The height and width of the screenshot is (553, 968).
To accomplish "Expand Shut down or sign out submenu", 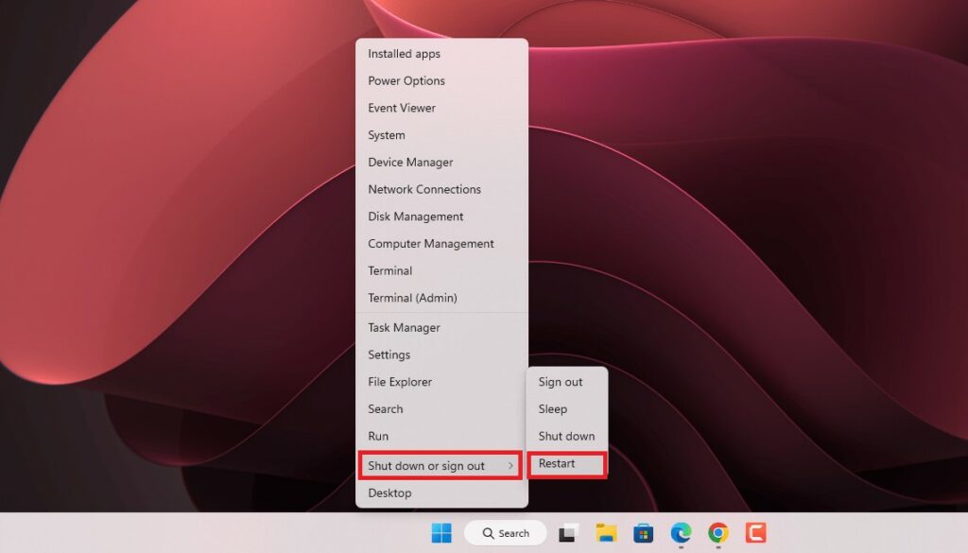I will pyautogui.click(x=441, y=465).
